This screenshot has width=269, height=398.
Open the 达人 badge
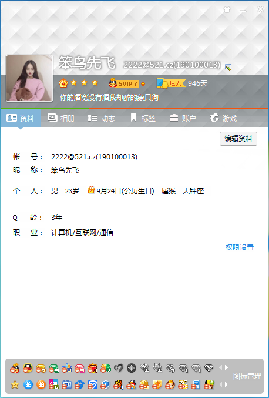pyautogui.click(x=171, y=83)
